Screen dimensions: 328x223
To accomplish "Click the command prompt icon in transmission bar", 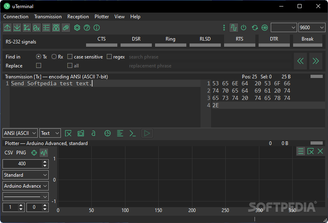I will pyautogui.click(x=132, y=133).
